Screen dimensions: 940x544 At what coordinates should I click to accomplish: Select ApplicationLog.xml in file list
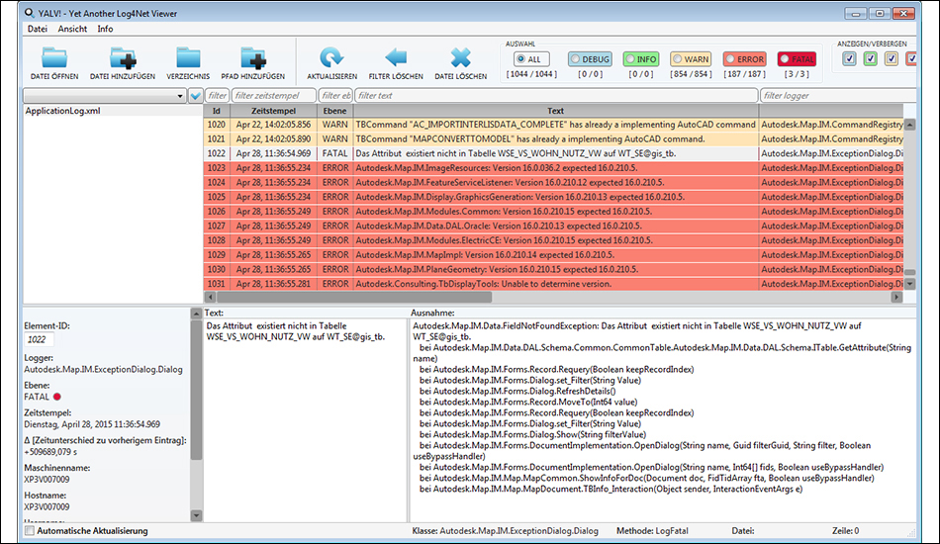[63, 111]
